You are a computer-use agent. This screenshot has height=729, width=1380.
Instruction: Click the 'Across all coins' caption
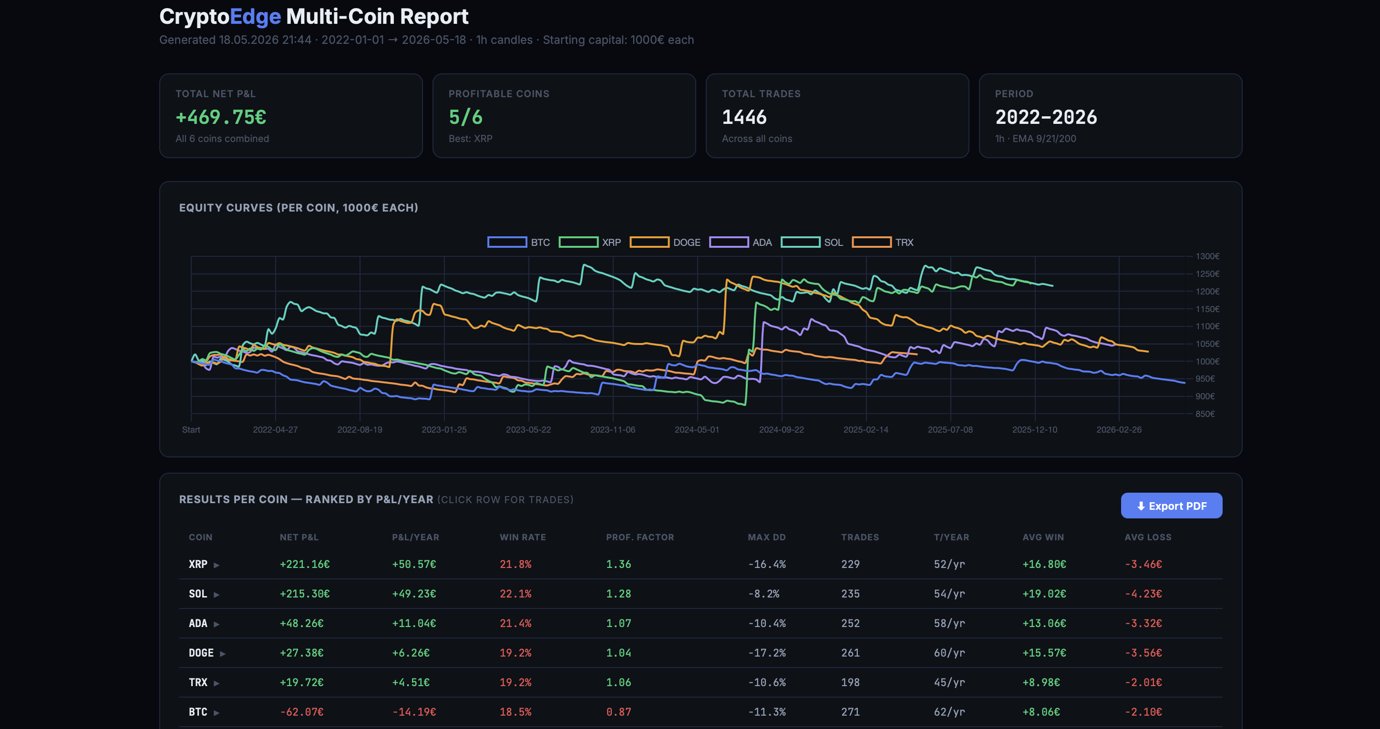pyautogui.click(x=756, y=138)
